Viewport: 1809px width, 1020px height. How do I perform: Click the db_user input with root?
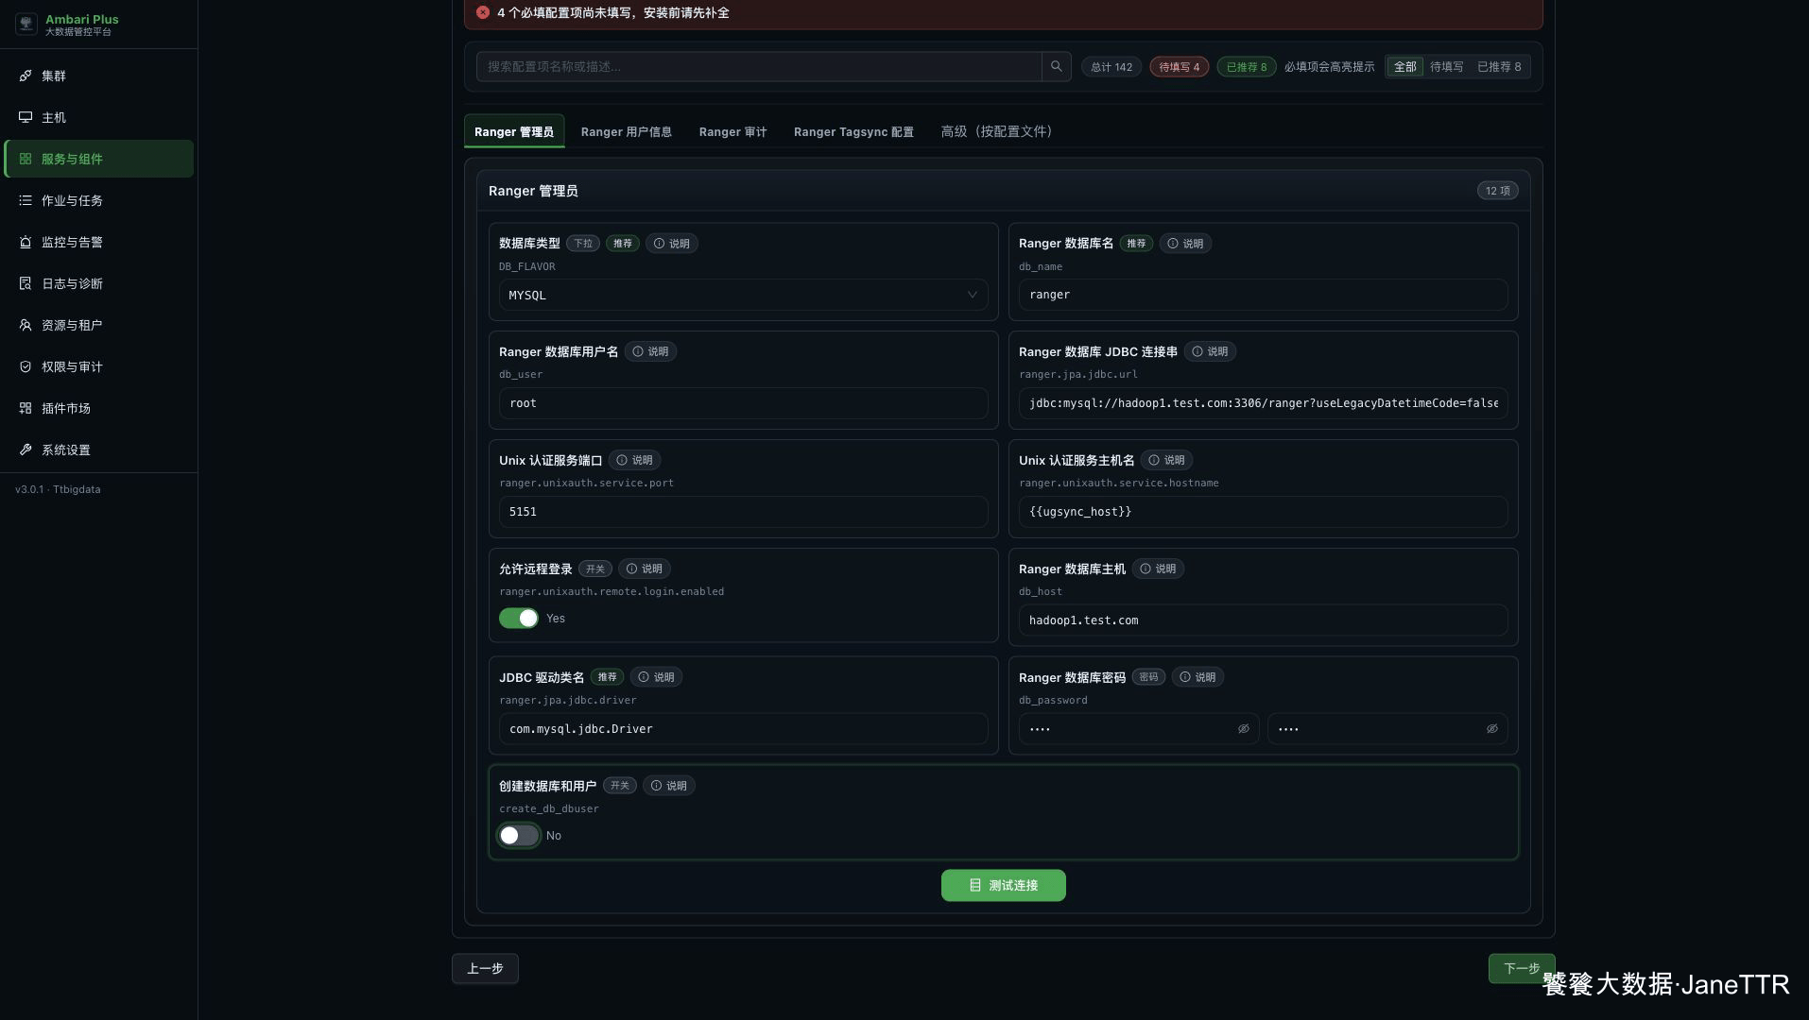click(743, 403)
